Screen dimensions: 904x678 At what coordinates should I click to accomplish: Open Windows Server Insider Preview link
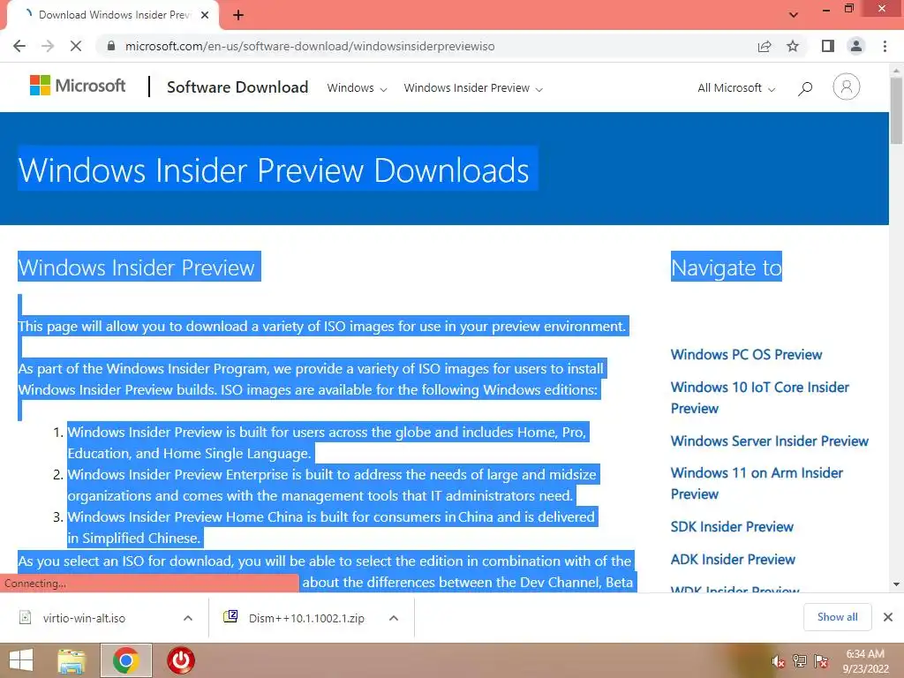click(769, 441)
